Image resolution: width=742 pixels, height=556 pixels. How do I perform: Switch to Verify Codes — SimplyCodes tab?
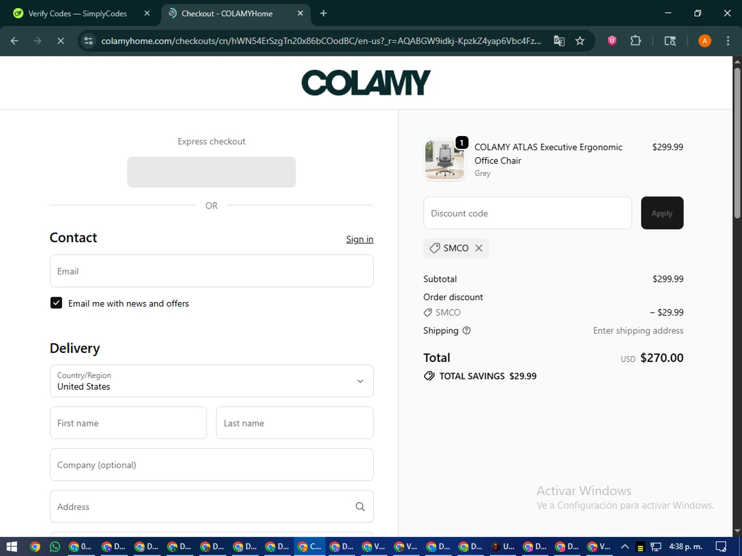tap(77, 13)
